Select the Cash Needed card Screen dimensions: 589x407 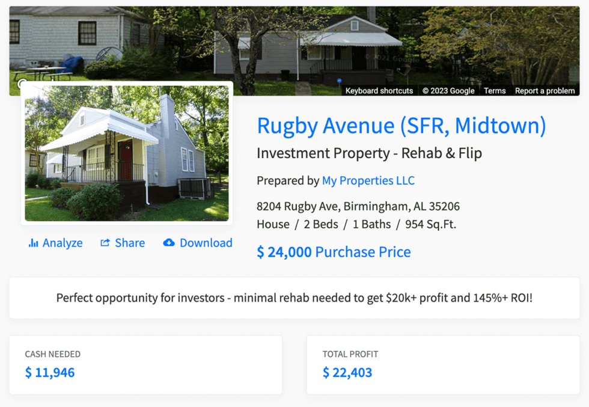click(145, 364)
